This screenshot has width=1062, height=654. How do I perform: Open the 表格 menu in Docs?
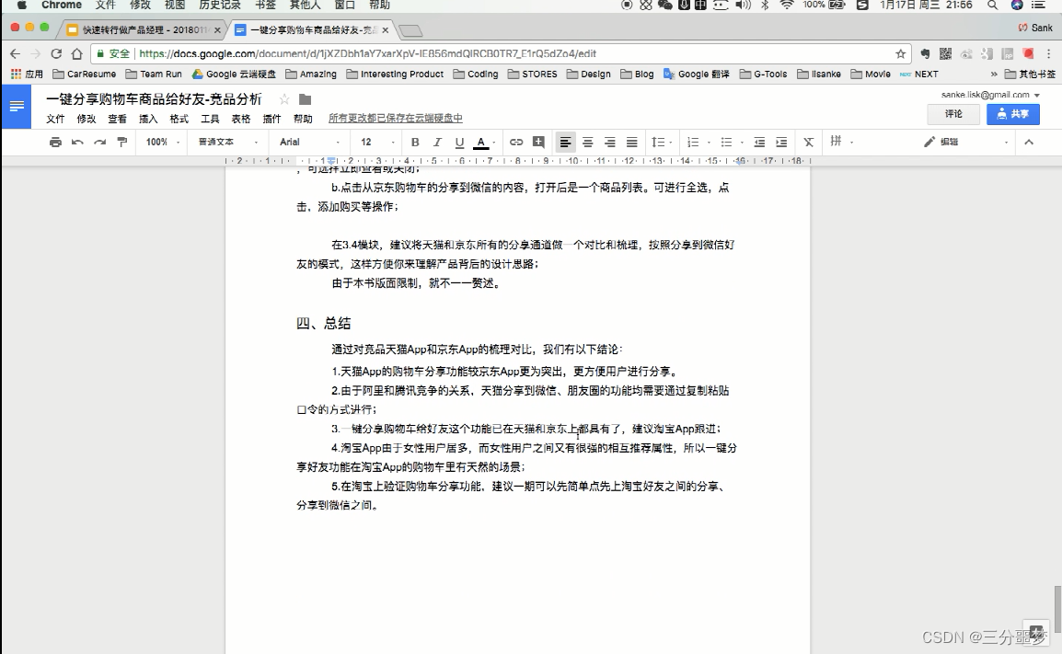[241, 120]
